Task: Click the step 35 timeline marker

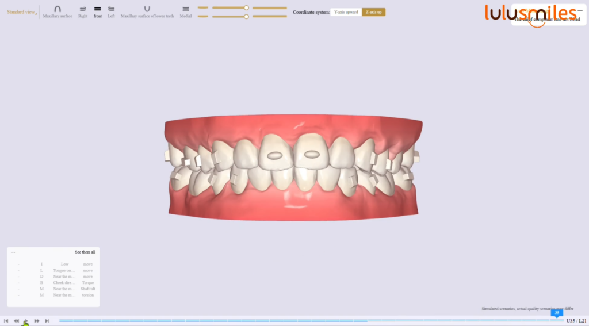Action: (557, 313)
